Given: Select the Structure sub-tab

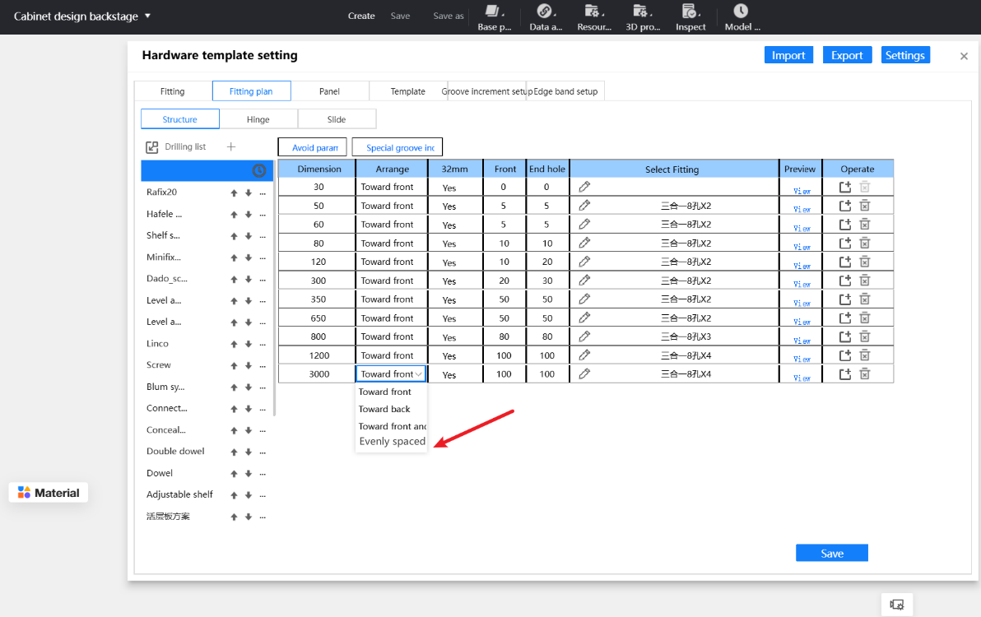Looking at the screenshot, I should click(180, 119).
